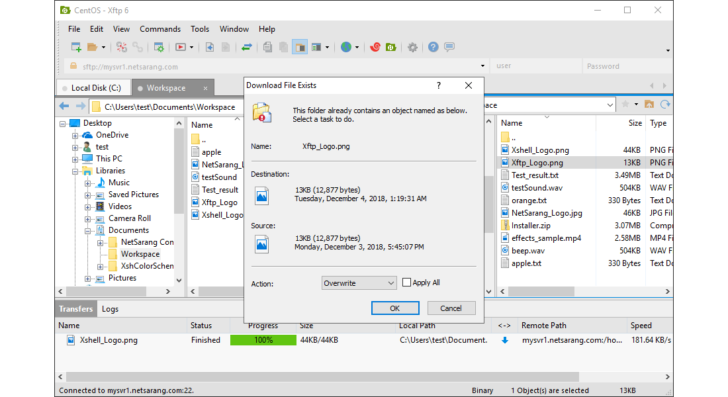
Task: Open the dropdown arrow beside the globe icon
Action: [357, 48]
